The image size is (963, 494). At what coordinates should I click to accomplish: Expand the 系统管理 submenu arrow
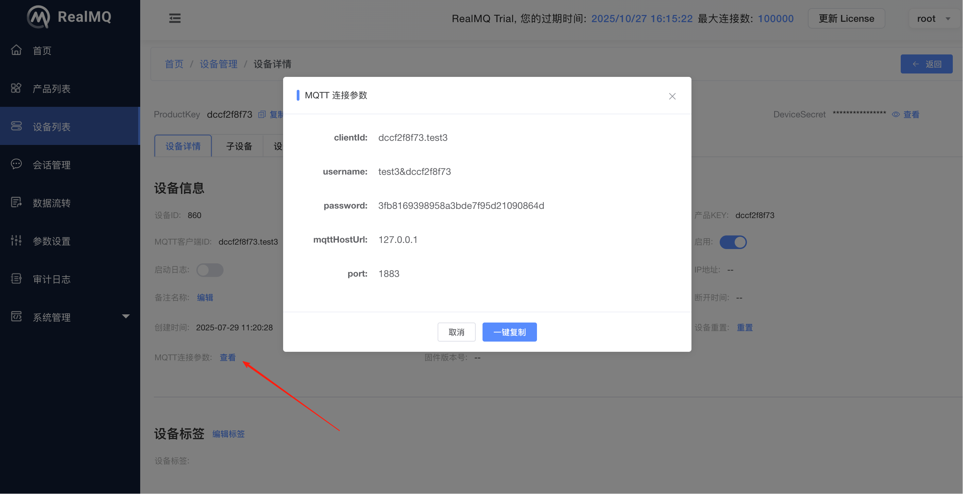click(126, 316)
